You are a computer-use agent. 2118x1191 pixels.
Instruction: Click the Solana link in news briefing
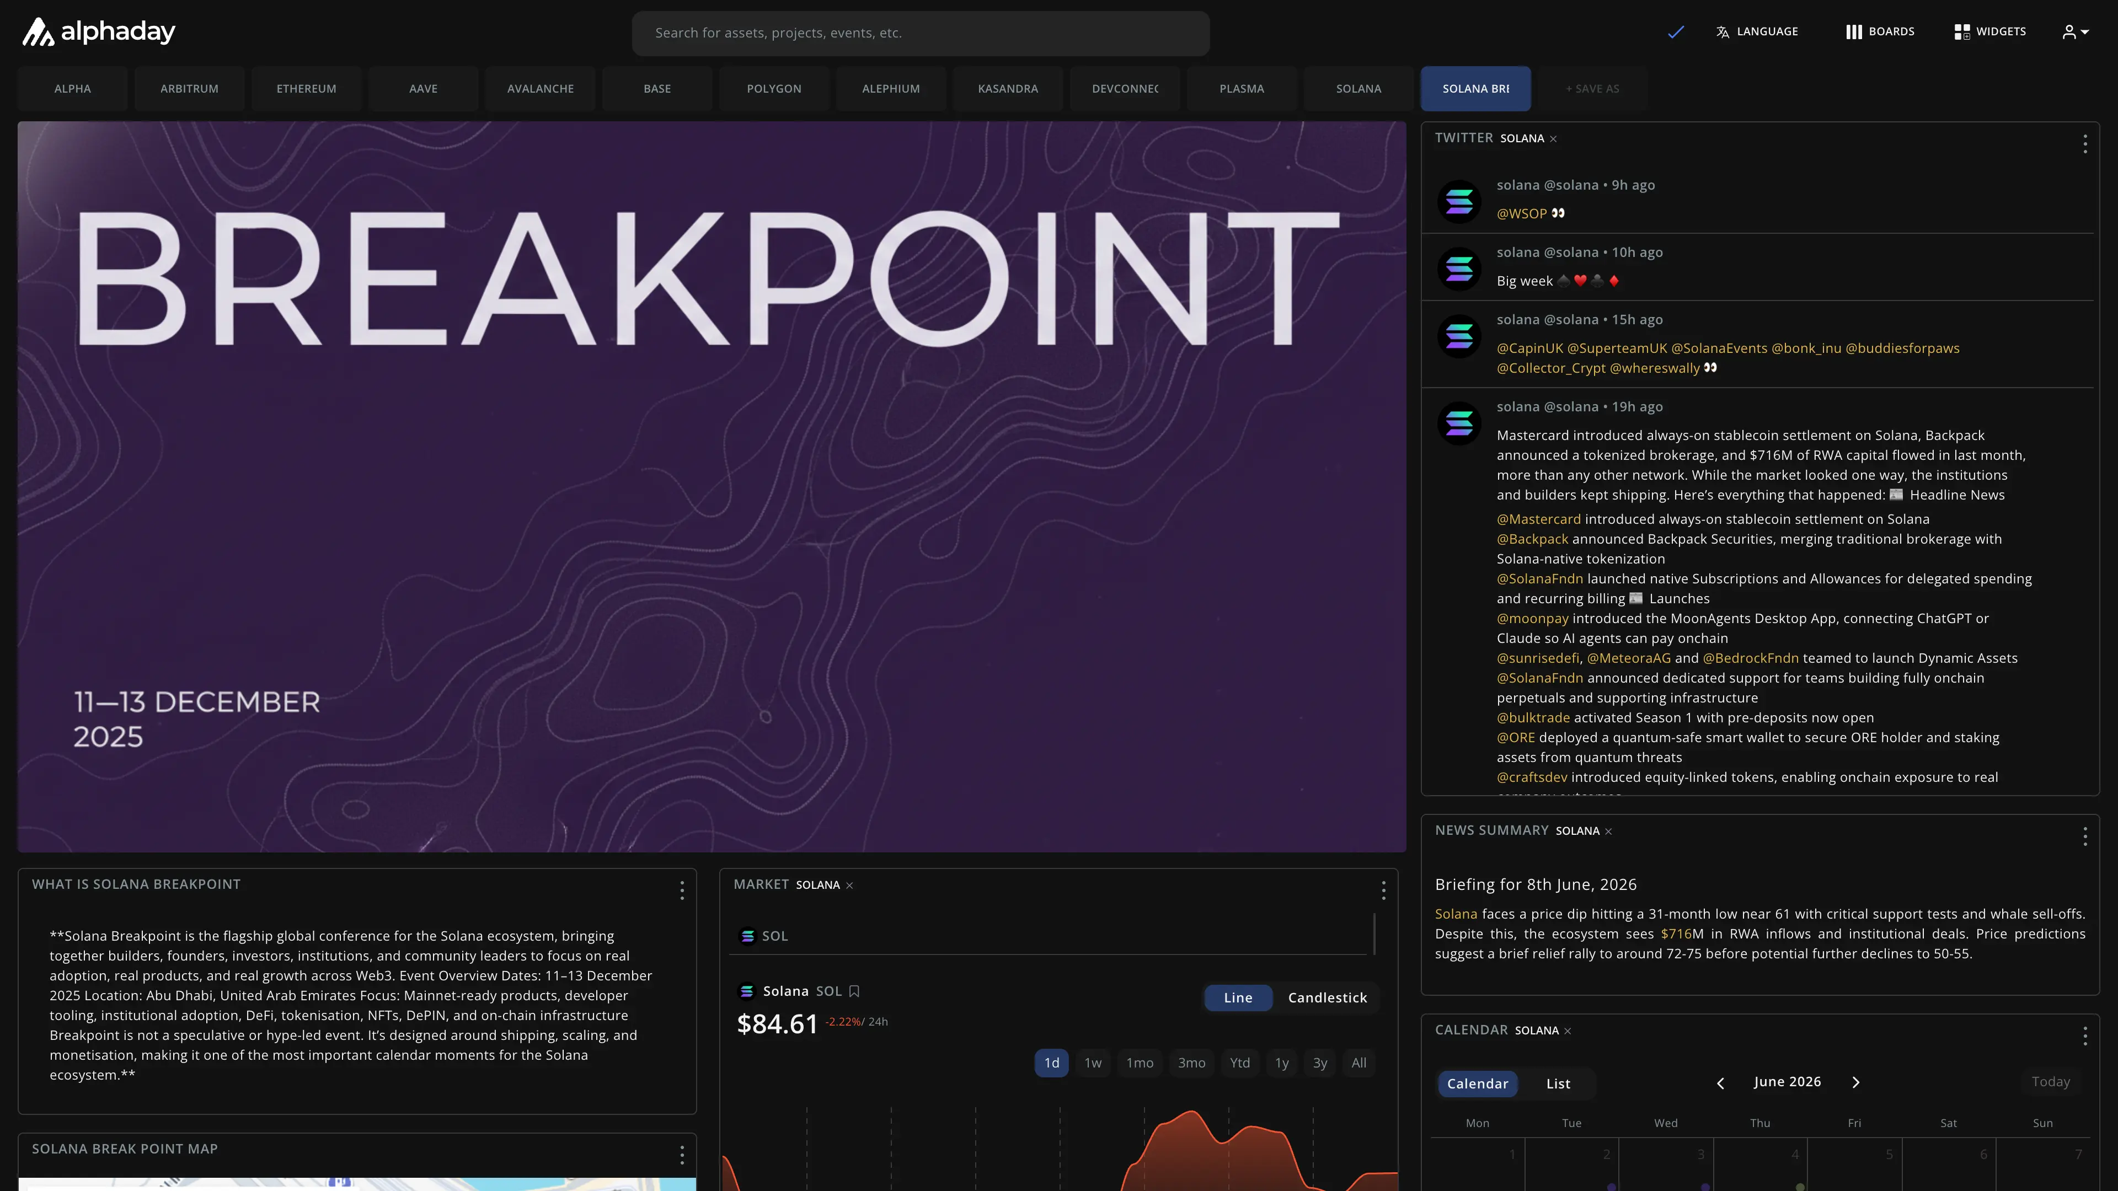click(x=1456, y=914)
